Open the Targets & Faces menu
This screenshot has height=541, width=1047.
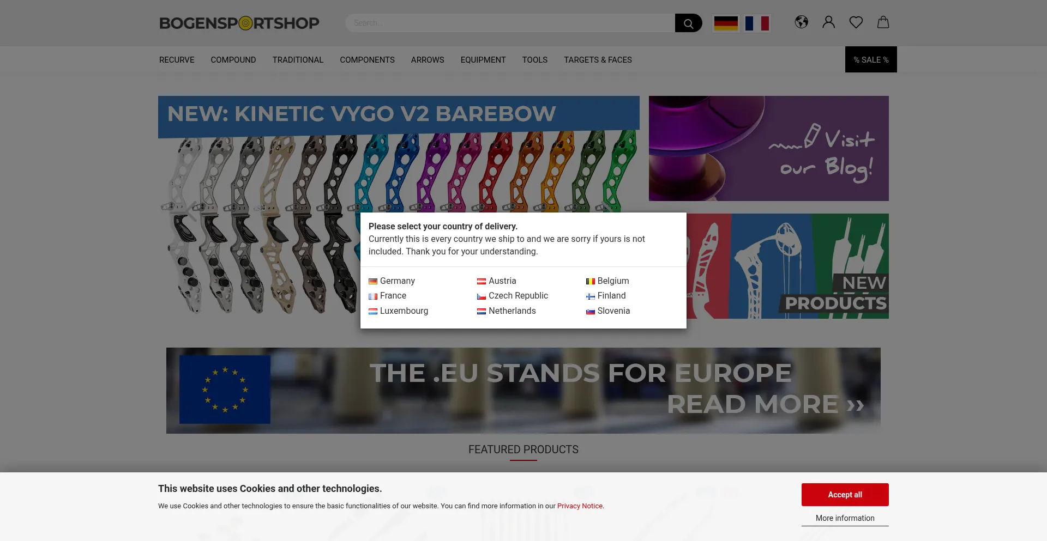(x=598, y=60)
